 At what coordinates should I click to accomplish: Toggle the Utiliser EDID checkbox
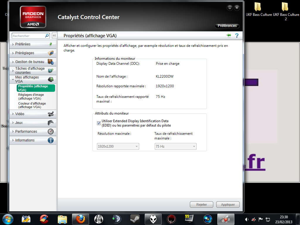(x=99, y=123)
